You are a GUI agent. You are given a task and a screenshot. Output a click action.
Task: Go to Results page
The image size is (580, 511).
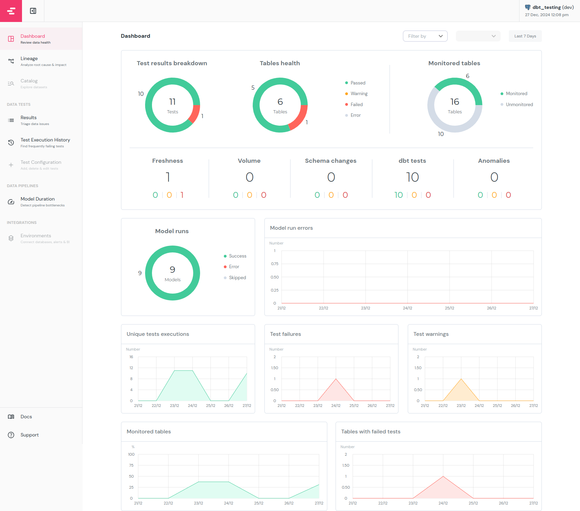[41, 120]
